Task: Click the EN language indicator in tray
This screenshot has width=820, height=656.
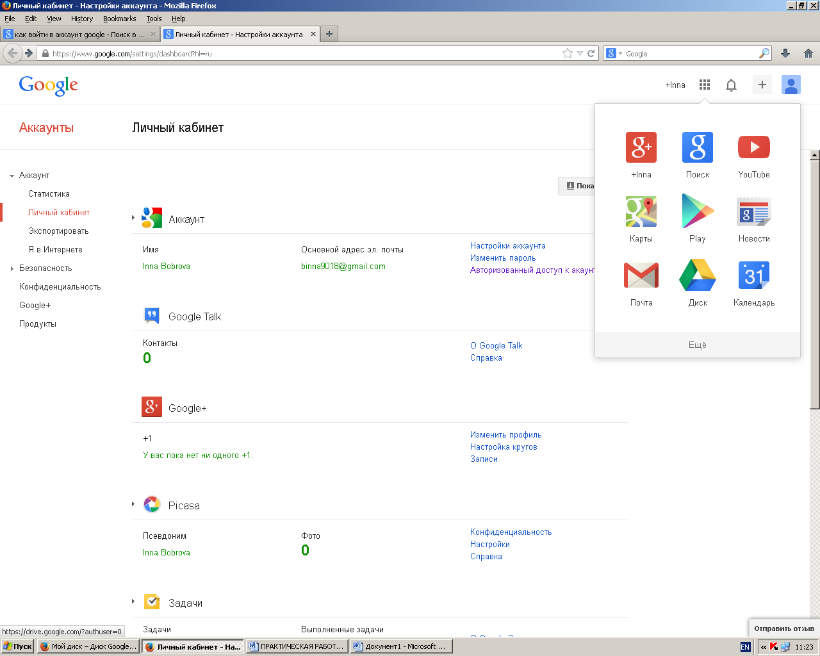Action: [x=745, y=647]
